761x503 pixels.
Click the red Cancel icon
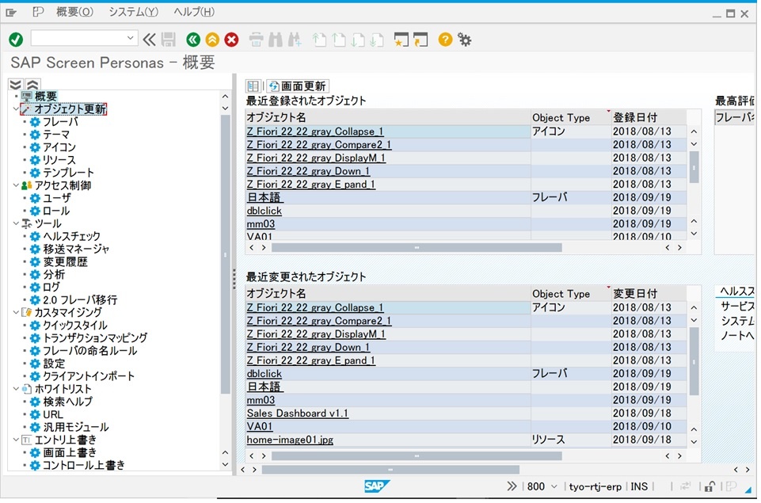tap(231, 40)
